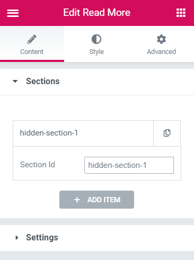Click the Sections heading text
This screenshot has width=194, height=260.
(43, 81)
